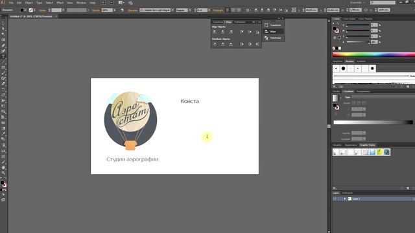Screen dimensions: 415x233
Task: Toggle left paragraph alignment in control bar
Action: [x=228, y=10]
